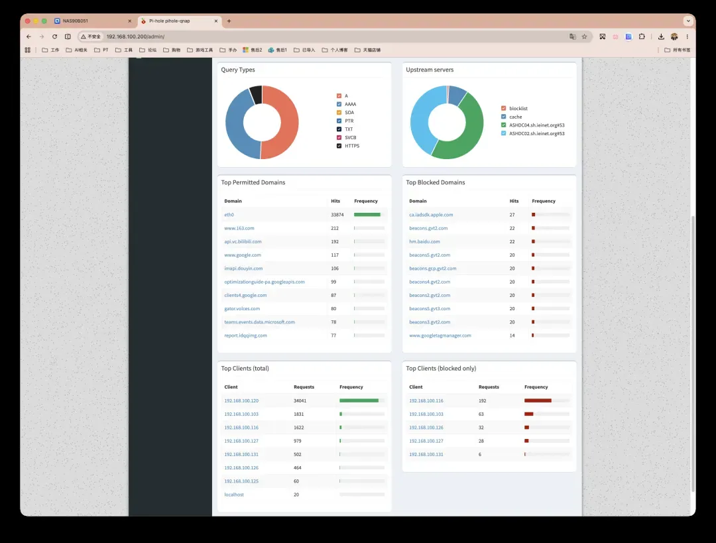
Task: Reload the Pi-hole admin page
Action: point(55,36)
